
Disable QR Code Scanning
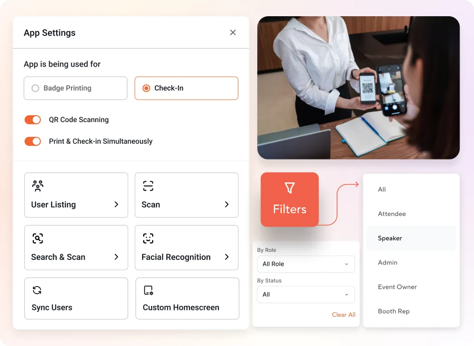click(x=33, y=119)
